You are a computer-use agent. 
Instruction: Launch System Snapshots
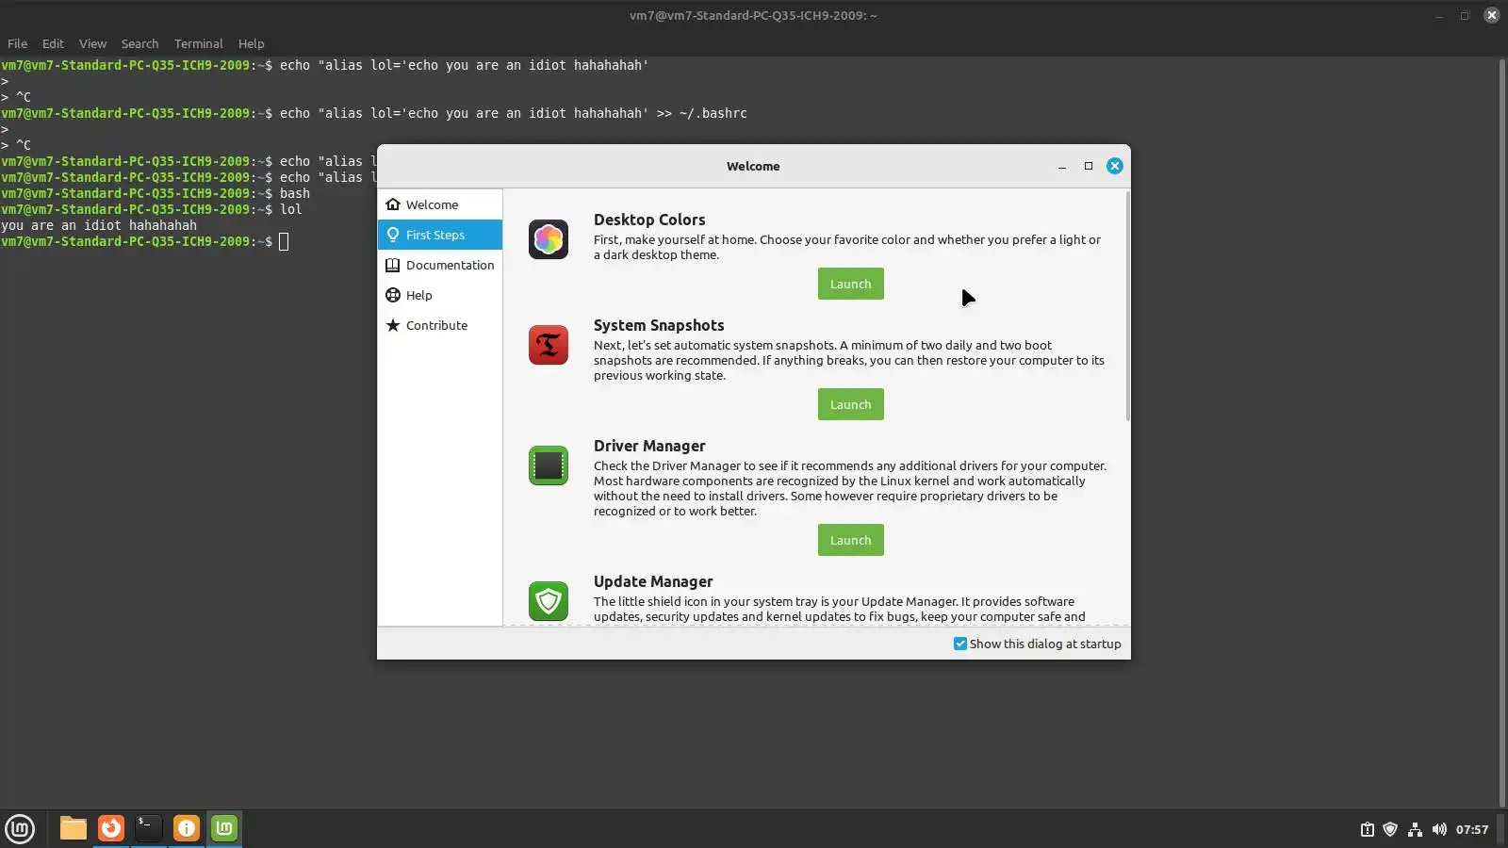(850, 404)
